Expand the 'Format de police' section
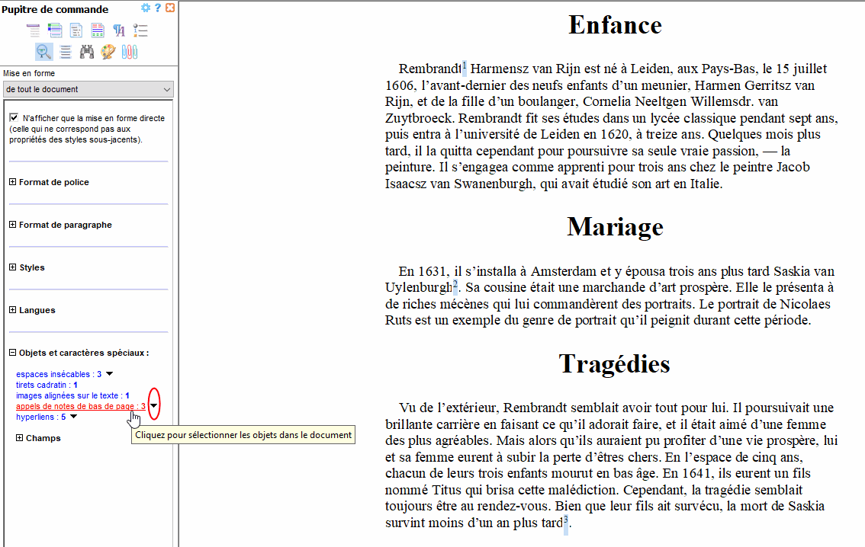 (x=13, y=182)
